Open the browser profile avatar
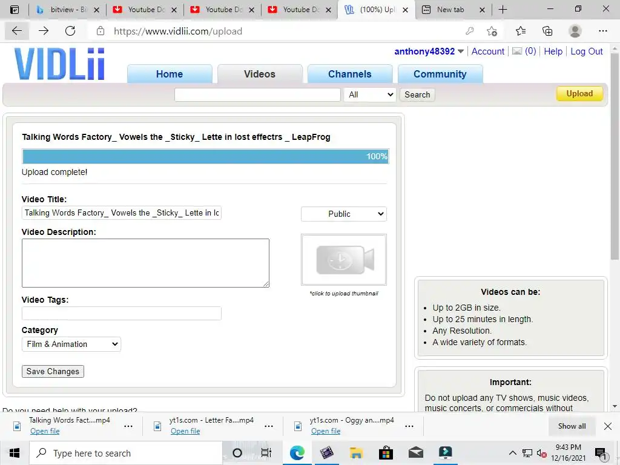The image size is (620, 465). click(x=575, y=31)
